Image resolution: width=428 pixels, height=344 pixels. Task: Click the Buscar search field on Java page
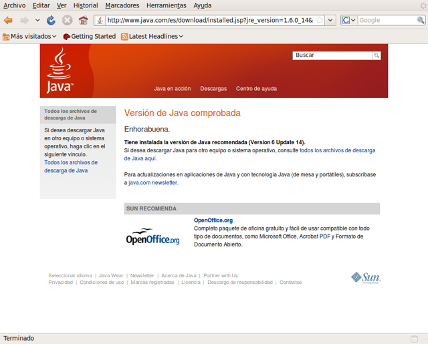click(x=332, y=55)
